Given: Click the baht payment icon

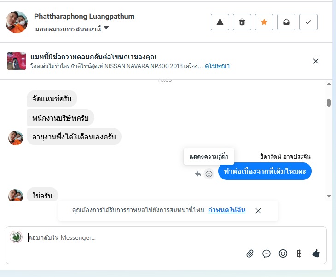Looking at the screenshot, I should coord(299,254).
